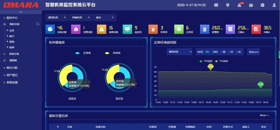Click the search magnifier beside 我的分组
This screenshot has width=280, height=130.
pyautogui.click(x=38, y=24)
